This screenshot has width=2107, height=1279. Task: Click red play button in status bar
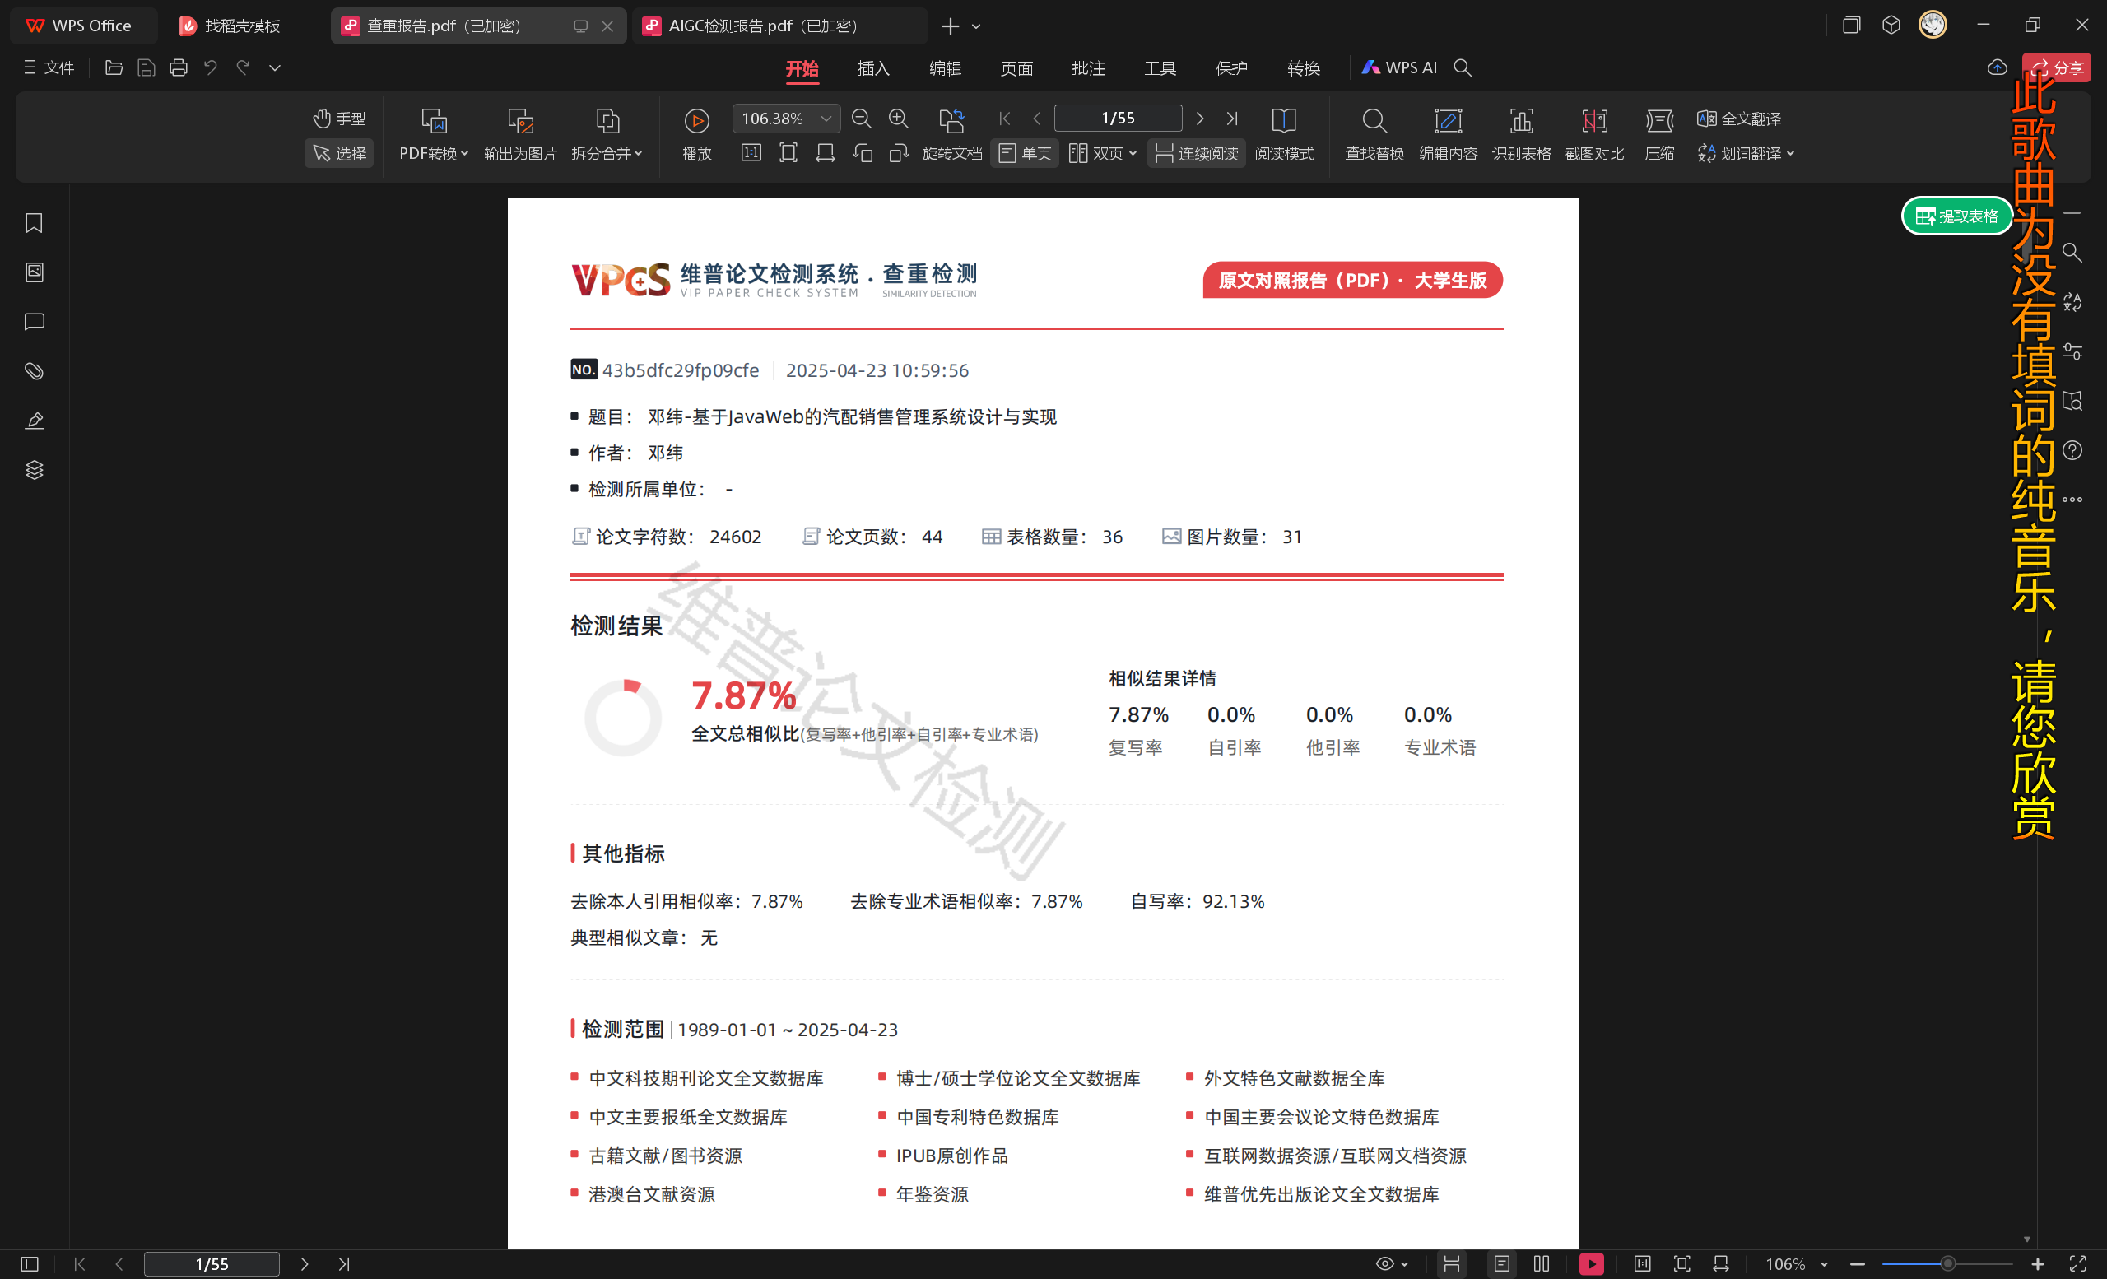1592,1263
